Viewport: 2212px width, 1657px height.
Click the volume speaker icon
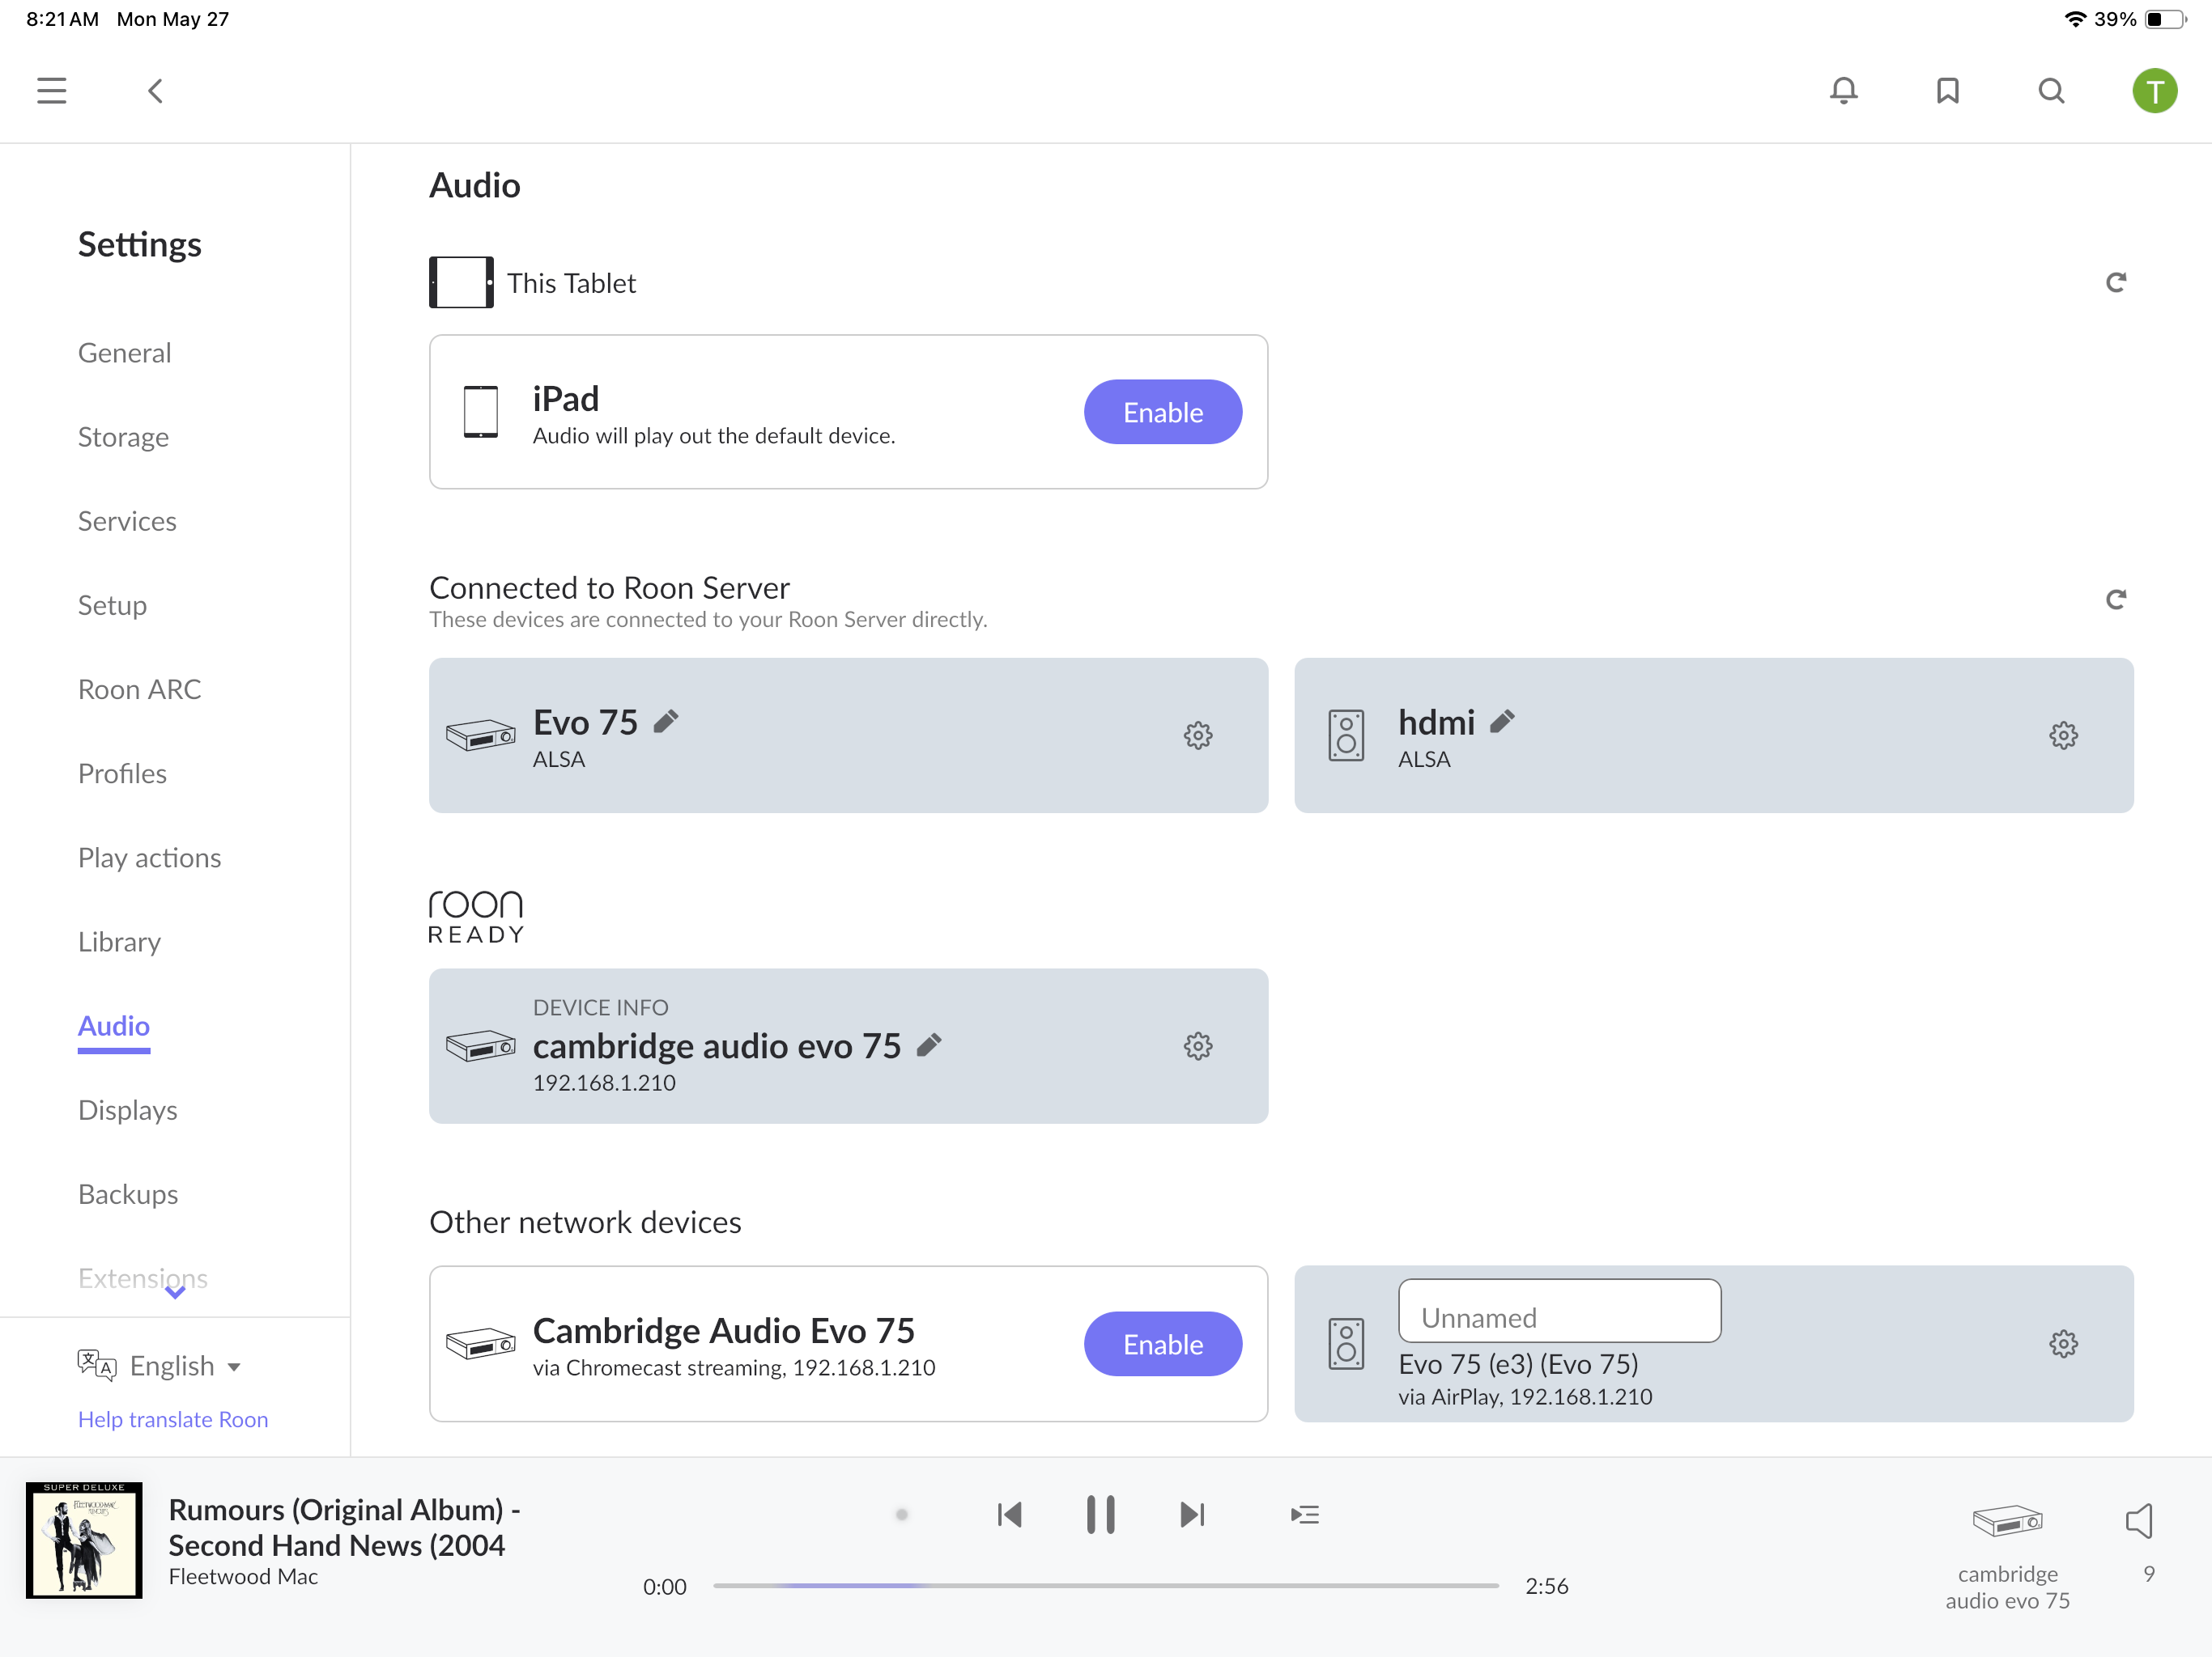2139,1521
